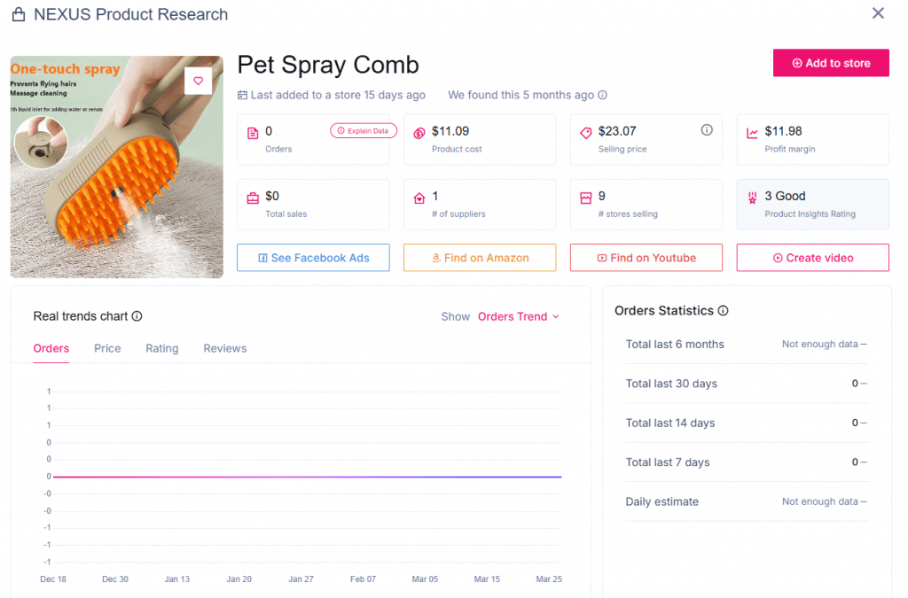Click info icon next to Selling price
The width and height of the screenshot is (908, 598).
(x=707, y=130)
